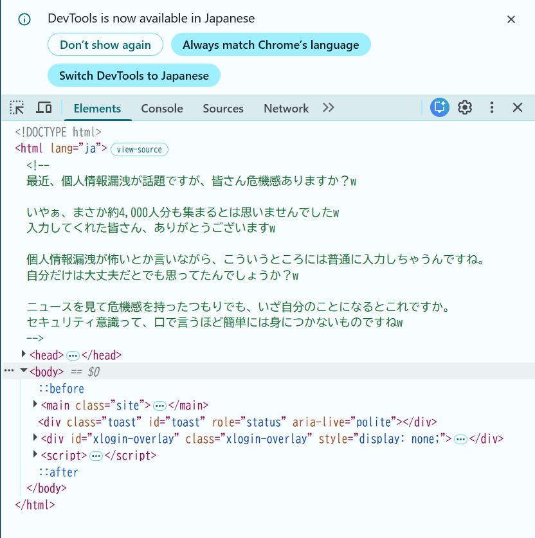Open the view-source badge link

point(140,150)
